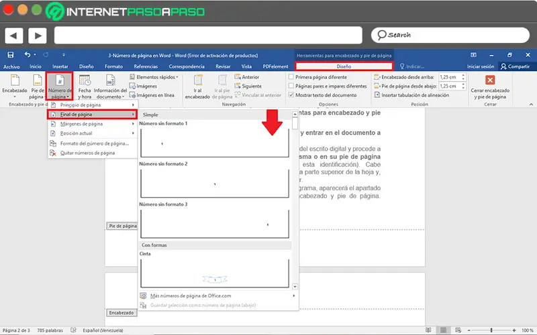Click the browser Search field

pyautogui.click(x=450, y=36)
